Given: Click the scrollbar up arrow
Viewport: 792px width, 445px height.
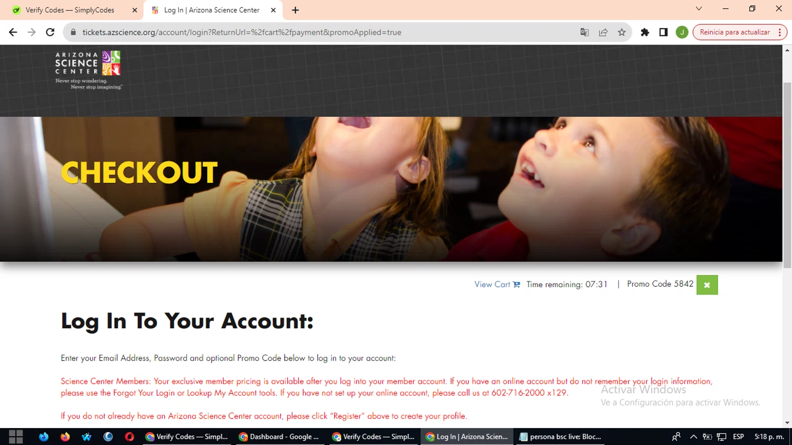Looking at the screenshot, I should tap(787, 50).
